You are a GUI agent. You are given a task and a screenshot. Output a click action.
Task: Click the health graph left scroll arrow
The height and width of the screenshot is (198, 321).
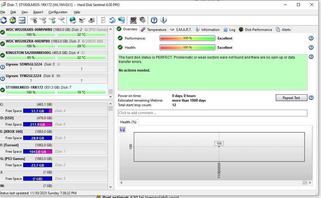point(121,183)
